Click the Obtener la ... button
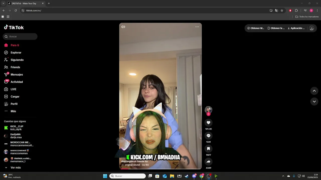Viewport: 321px width, 180px height. click(276, 28)
